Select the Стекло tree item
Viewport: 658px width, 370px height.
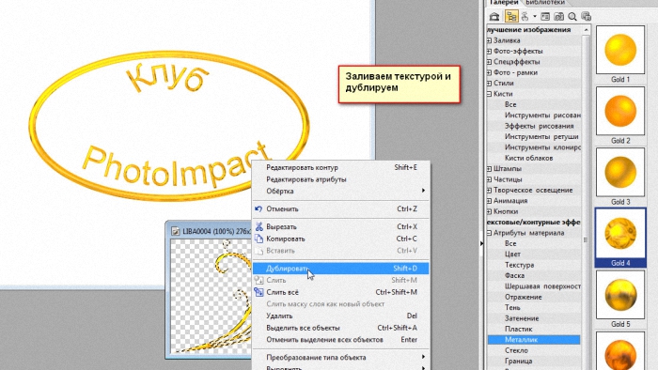(x=516, y=350)
